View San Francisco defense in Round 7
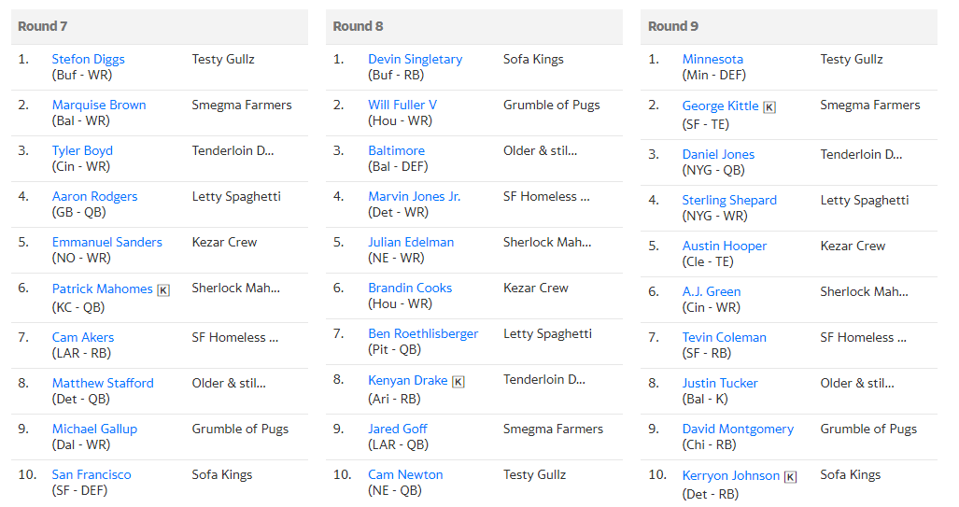Screen dimensions: 959x507 coord(92,474)
